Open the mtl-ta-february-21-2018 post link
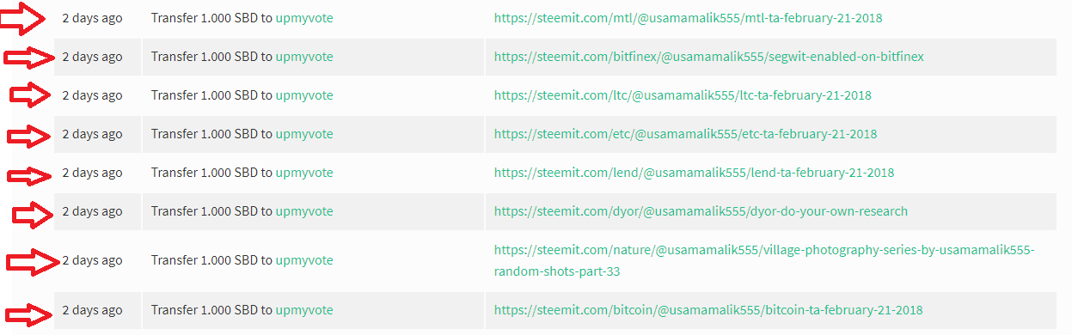Viewport: 1072px width, 335px height. (688, 18)
